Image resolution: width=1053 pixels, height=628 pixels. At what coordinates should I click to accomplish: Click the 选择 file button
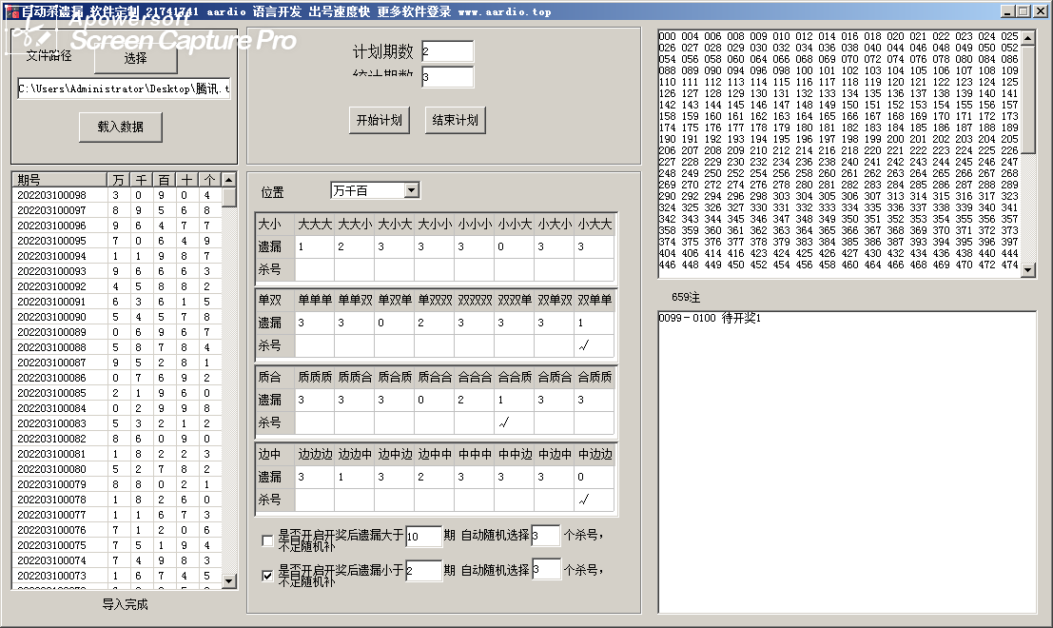coord(135,59)
